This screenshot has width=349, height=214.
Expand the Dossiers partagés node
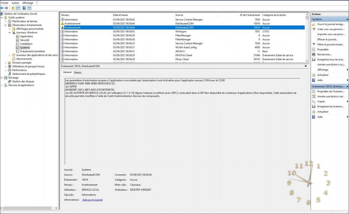(x=5, y=63)
